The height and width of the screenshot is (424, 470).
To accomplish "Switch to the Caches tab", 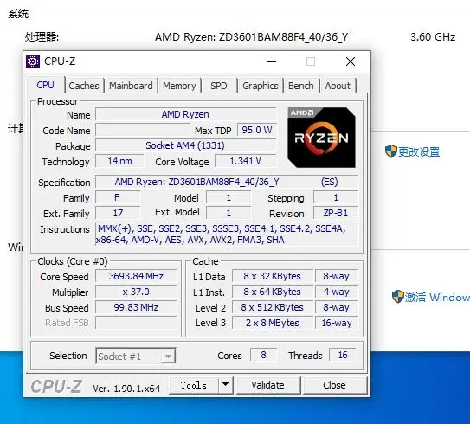I will click(x=84, y=86).
